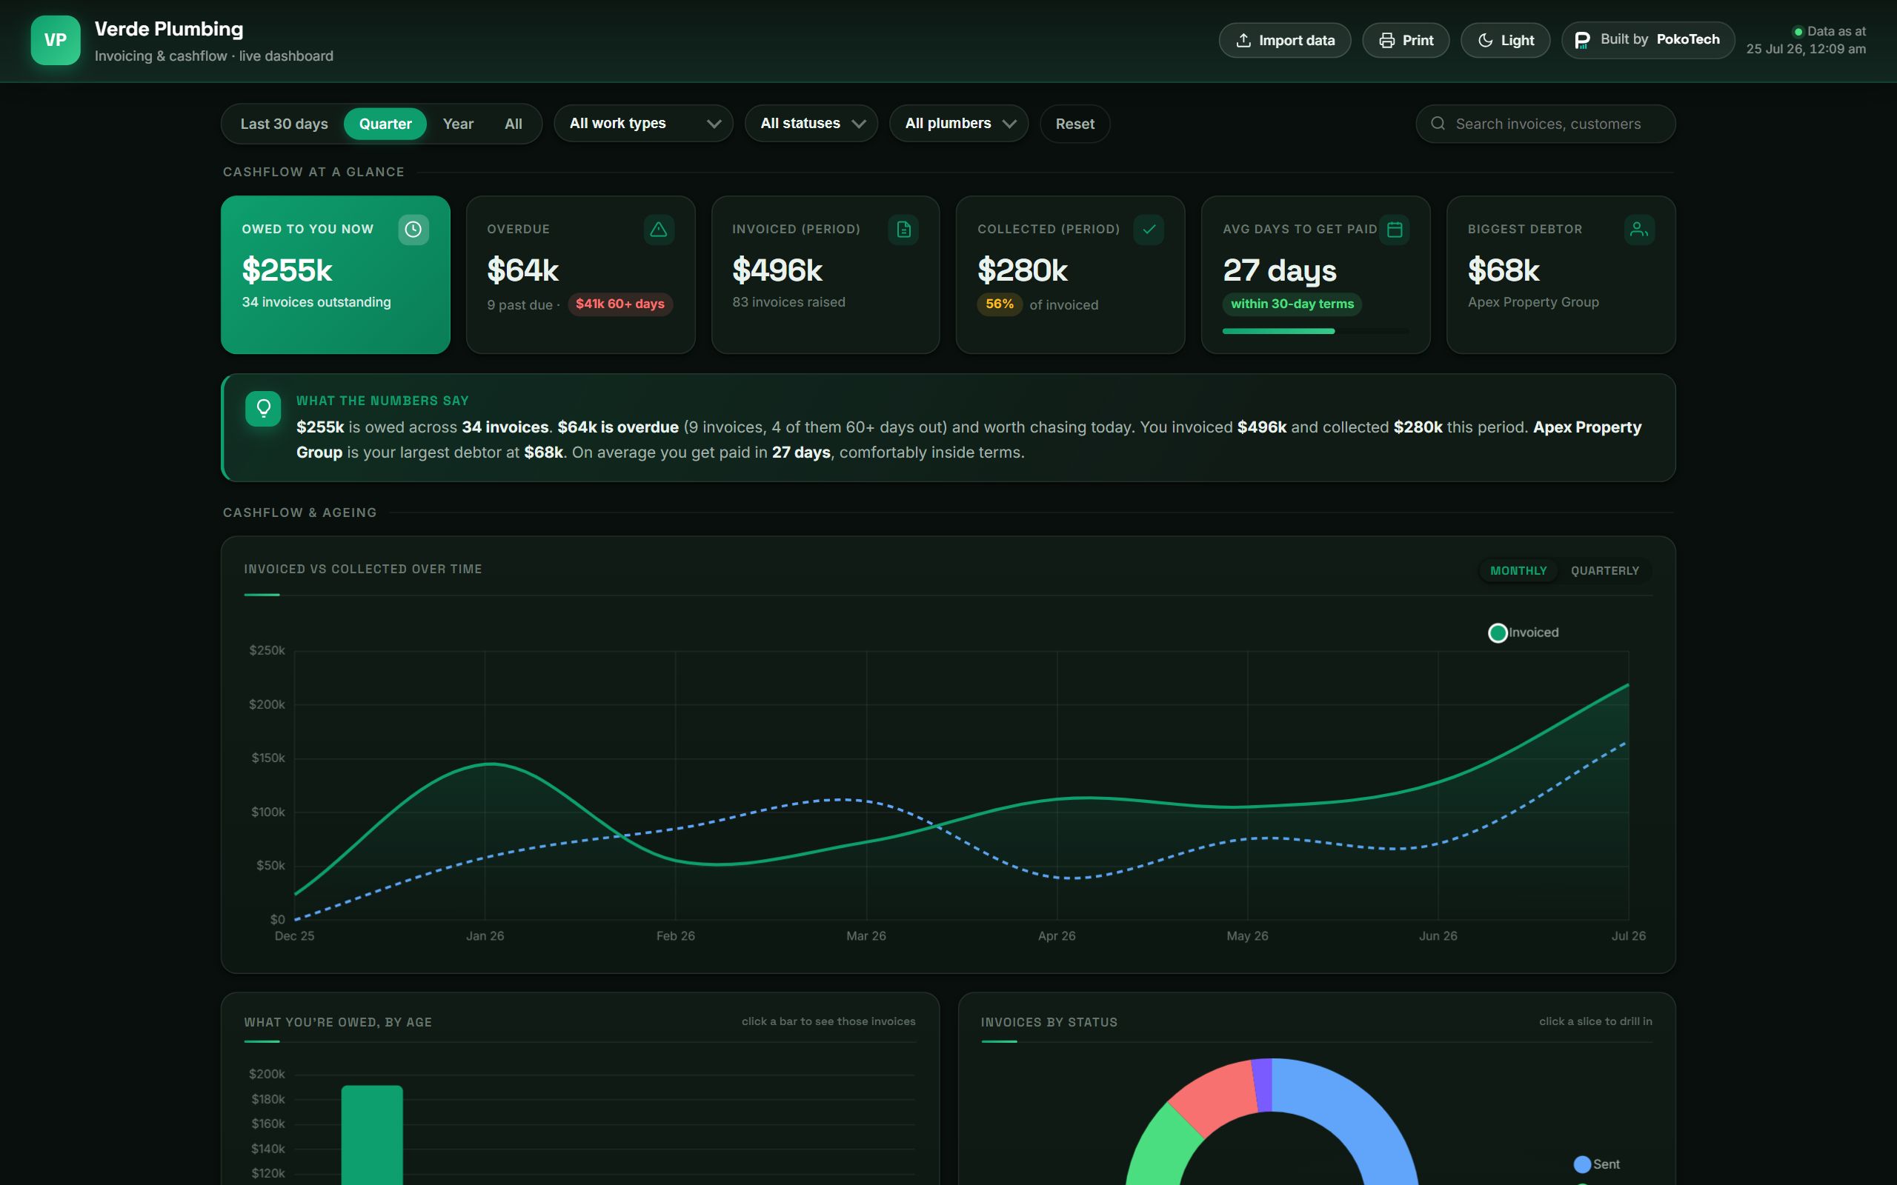
Task: Click the Jan 26 axis label
Action: coord(485,935)
